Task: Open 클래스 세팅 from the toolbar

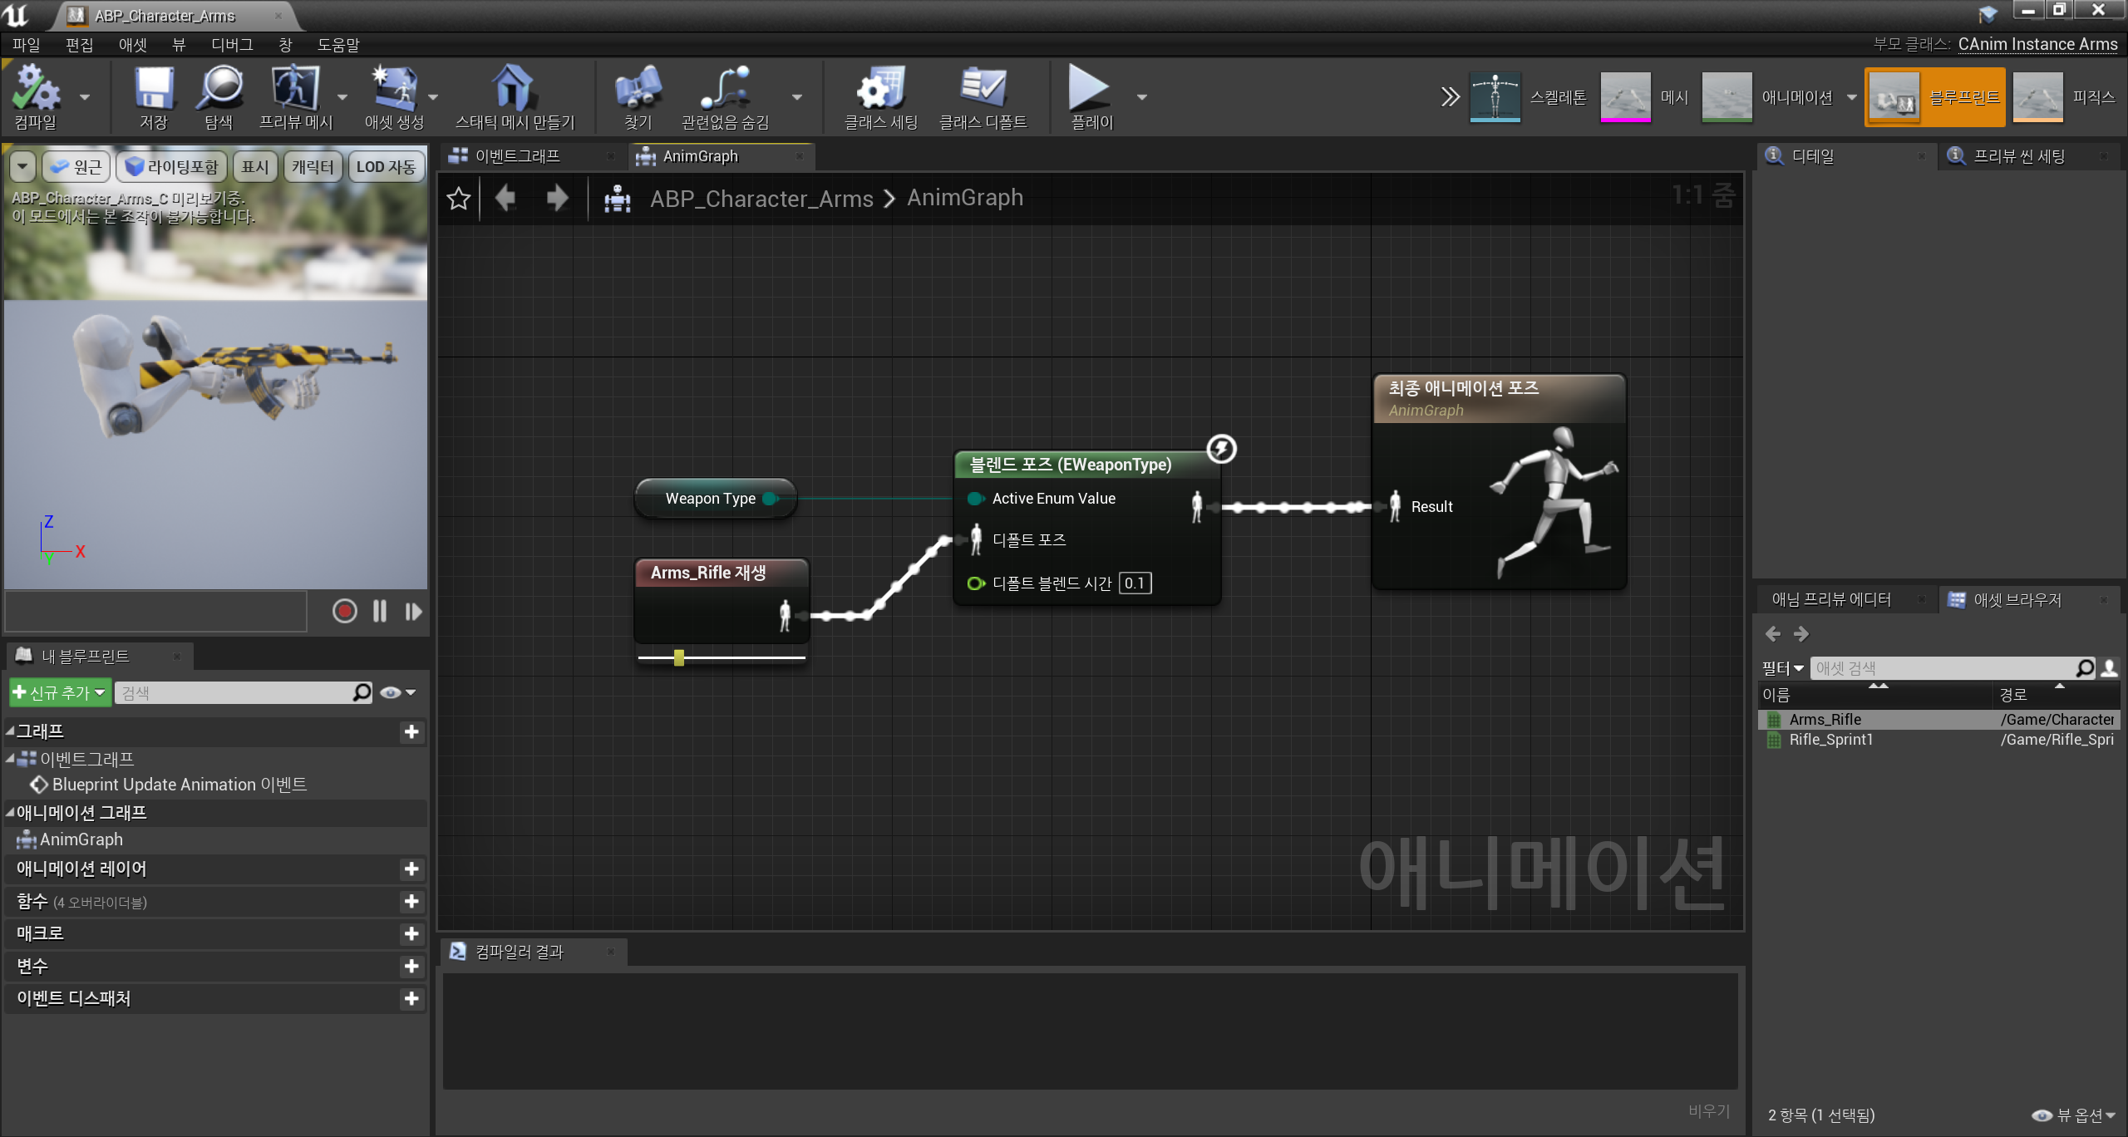Action: [880, 98]
